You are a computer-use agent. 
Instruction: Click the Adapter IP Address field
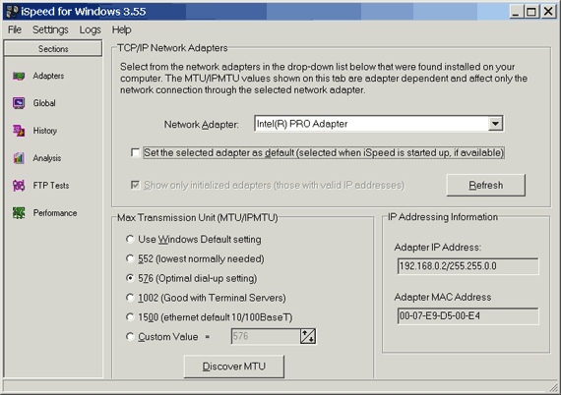[x=467, y=266]
